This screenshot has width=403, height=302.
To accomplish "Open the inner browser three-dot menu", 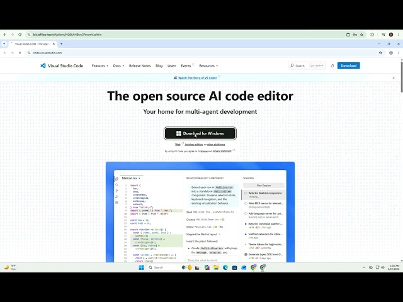I will point(399,53).
